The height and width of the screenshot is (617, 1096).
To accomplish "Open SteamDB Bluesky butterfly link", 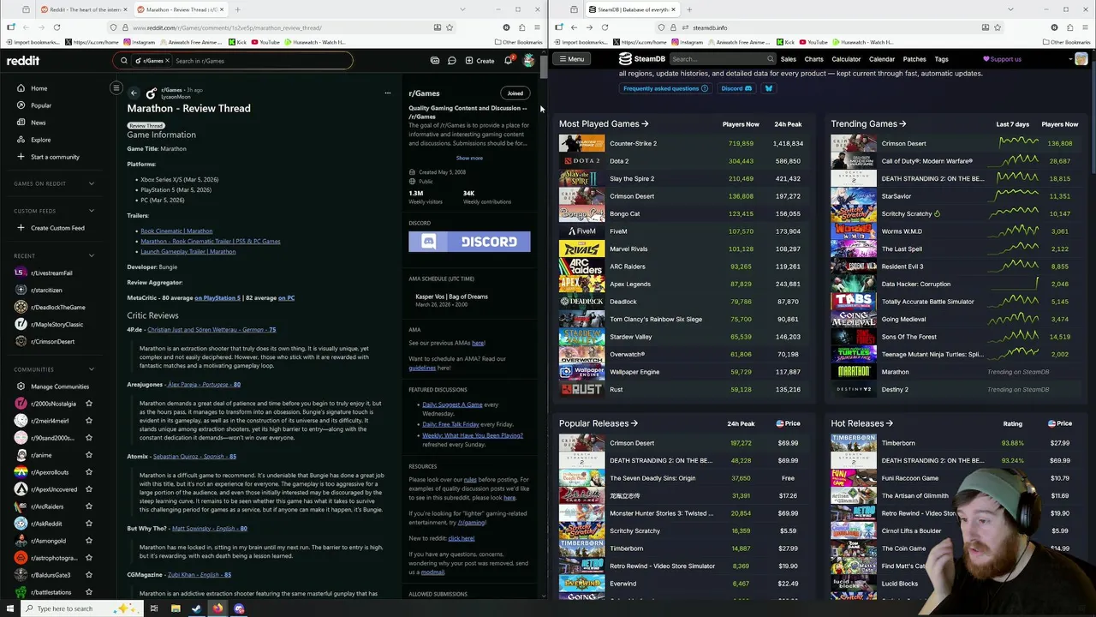I will 768,88.
